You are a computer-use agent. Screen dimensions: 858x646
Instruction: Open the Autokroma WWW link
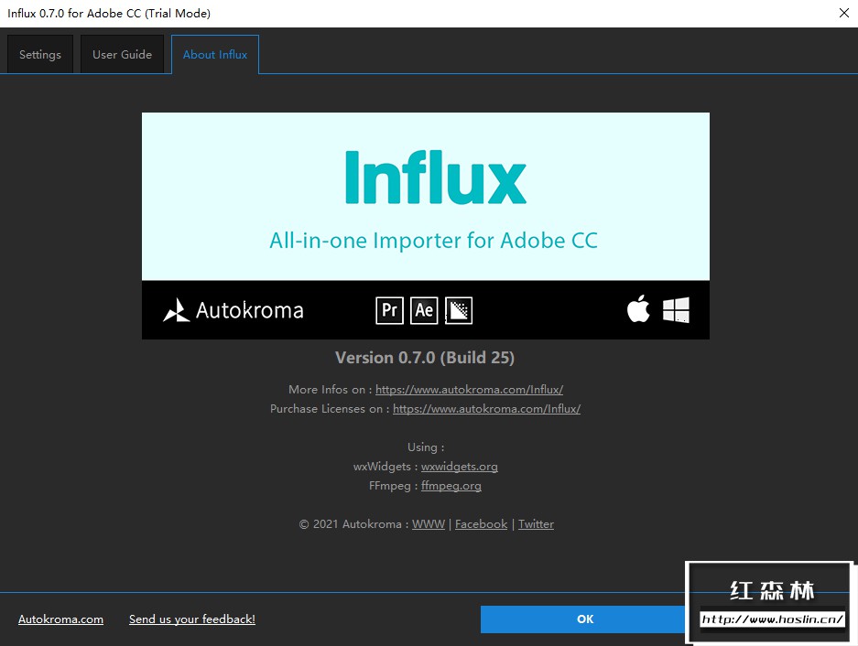click(429, 524)
